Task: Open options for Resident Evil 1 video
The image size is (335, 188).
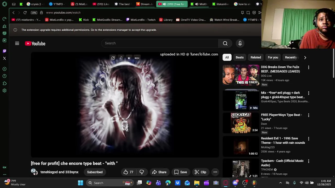Action: (309, 139)
